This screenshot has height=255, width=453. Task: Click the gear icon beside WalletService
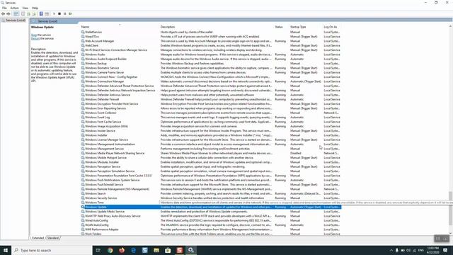[x=83, y=32]
